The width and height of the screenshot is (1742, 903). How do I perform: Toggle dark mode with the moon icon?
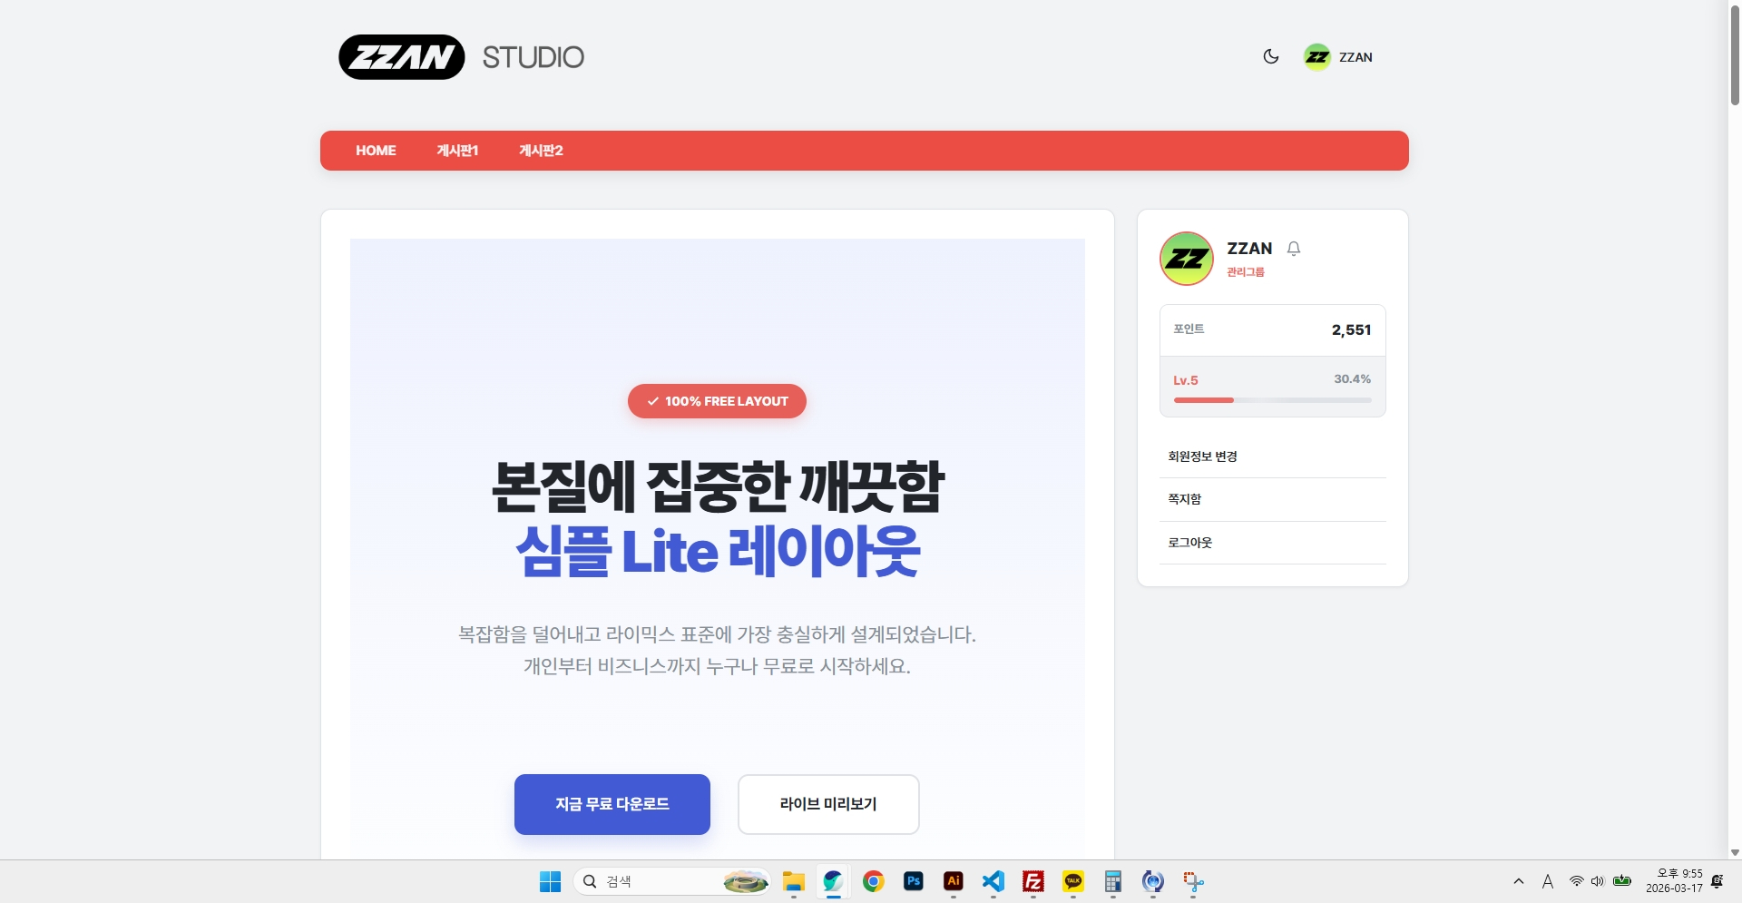click(x=1270, y=56)
